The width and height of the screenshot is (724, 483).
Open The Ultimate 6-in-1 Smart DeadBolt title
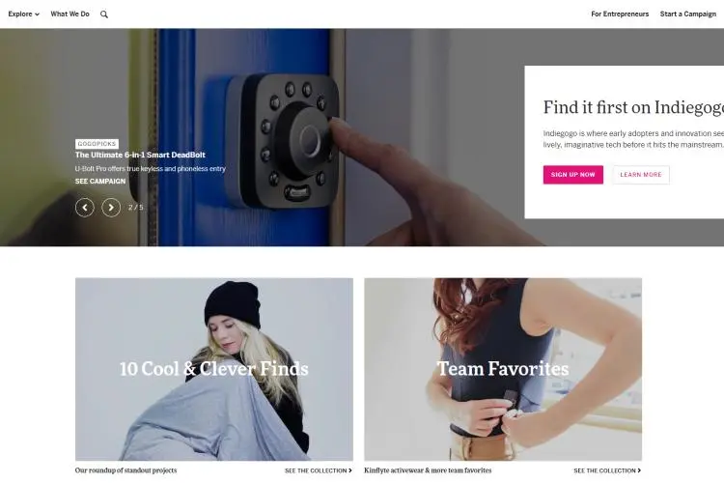[140, 155]
